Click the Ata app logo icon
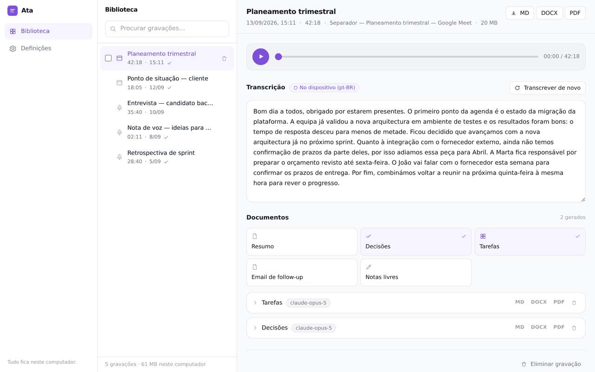This screenshot has height=372, width=595. [x=13, y=11]
